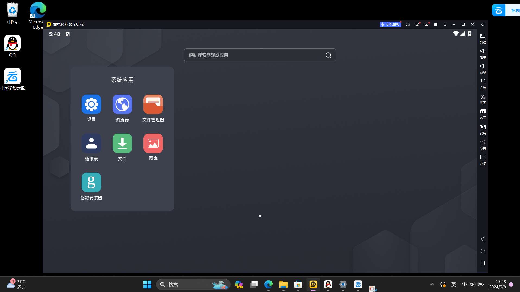Open the green 文件 download app

click(x=122, y=143)
